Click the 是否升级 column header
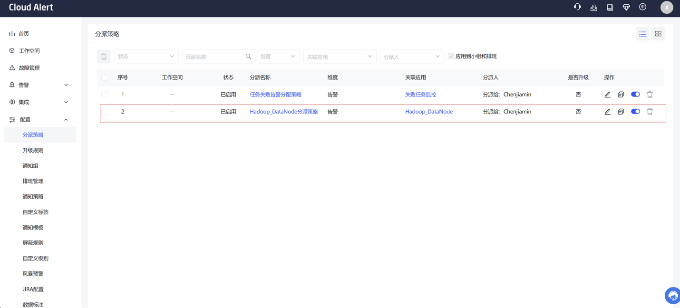Screen dimensions: 680x308 [x=578, y=77]
